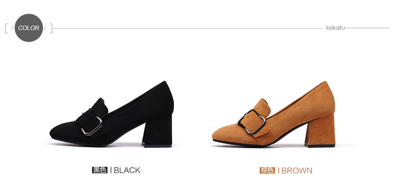Screen dimensions: 397x194
Task: Click the brown 棕色 color tag
Action: click(x=267, y=170)
